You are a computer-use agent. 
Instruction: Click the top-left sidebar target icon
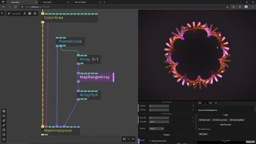4,111
